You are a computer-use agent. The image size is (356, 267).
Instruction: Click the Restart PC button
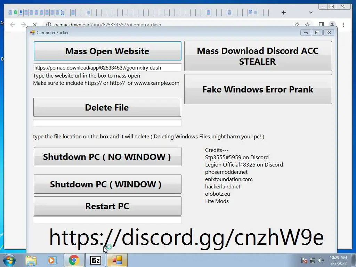click(107, 206)
